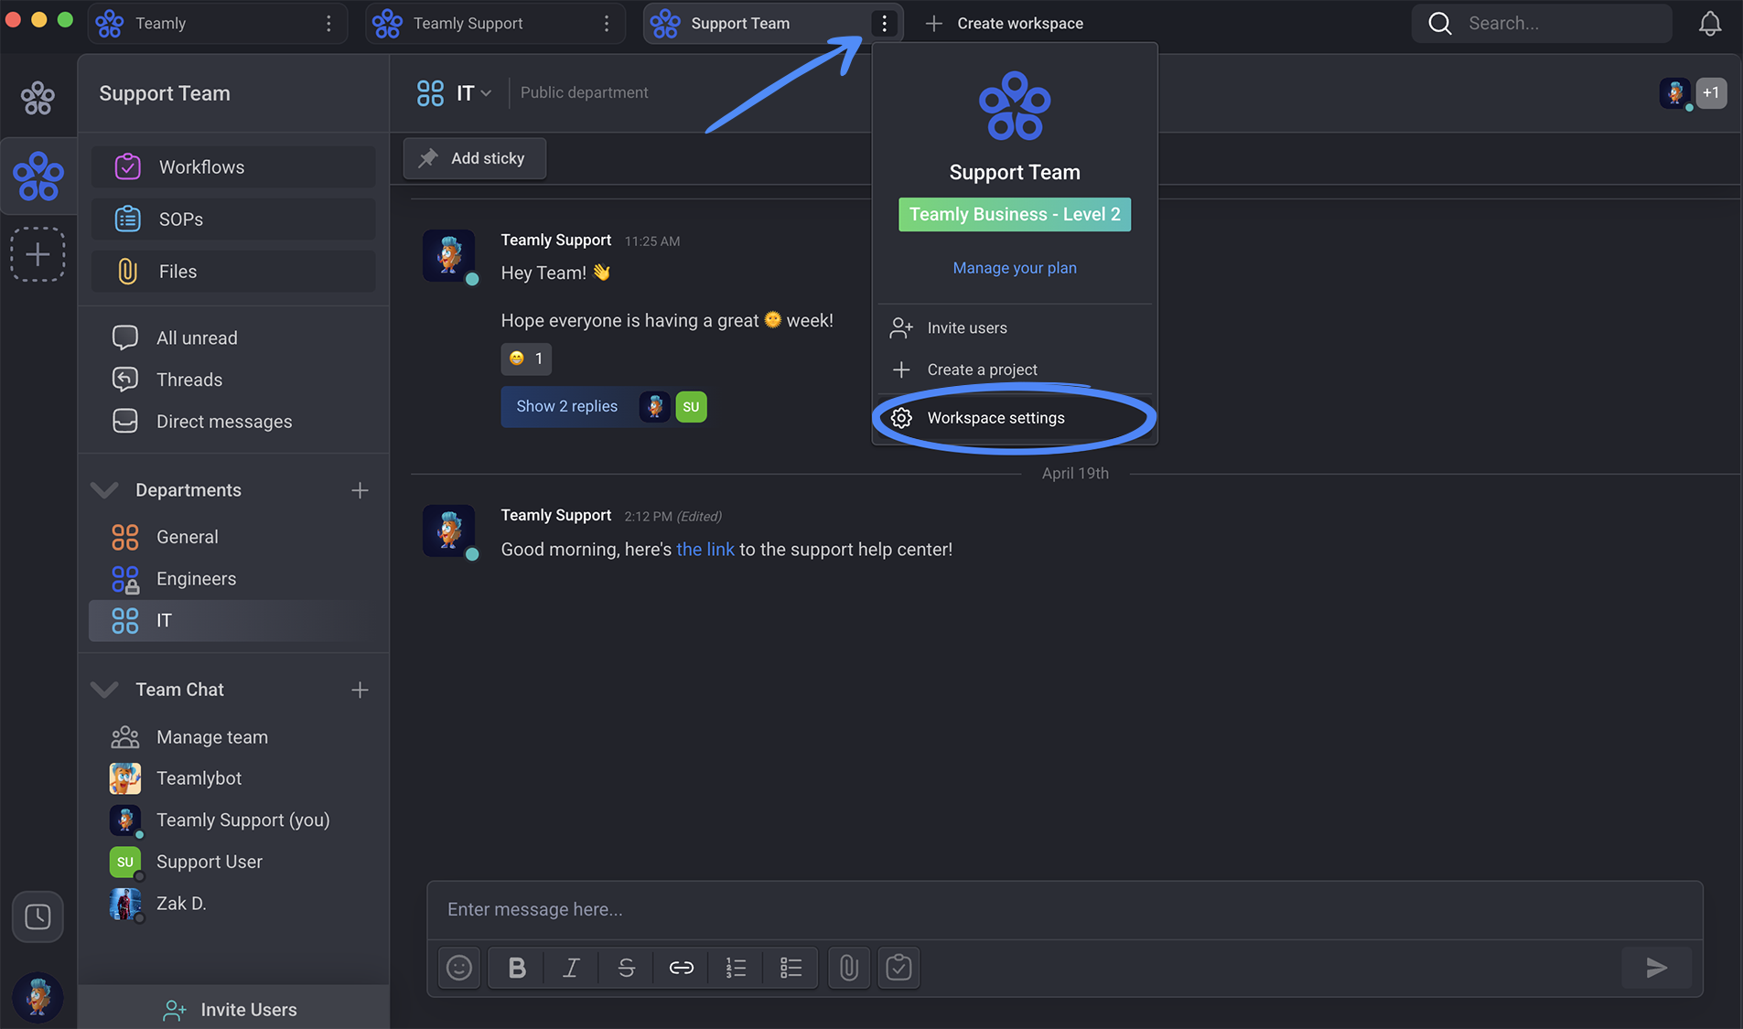The width and height of the screenshot is (1743, 1029).
Task: Click the 'Public department' label
Action: coord(584,92)
